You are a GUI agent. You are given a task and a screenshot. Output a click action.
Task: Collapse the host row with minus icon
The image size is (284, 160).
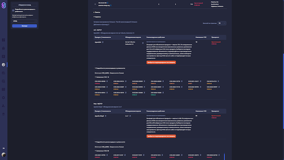tap(95, 4)
